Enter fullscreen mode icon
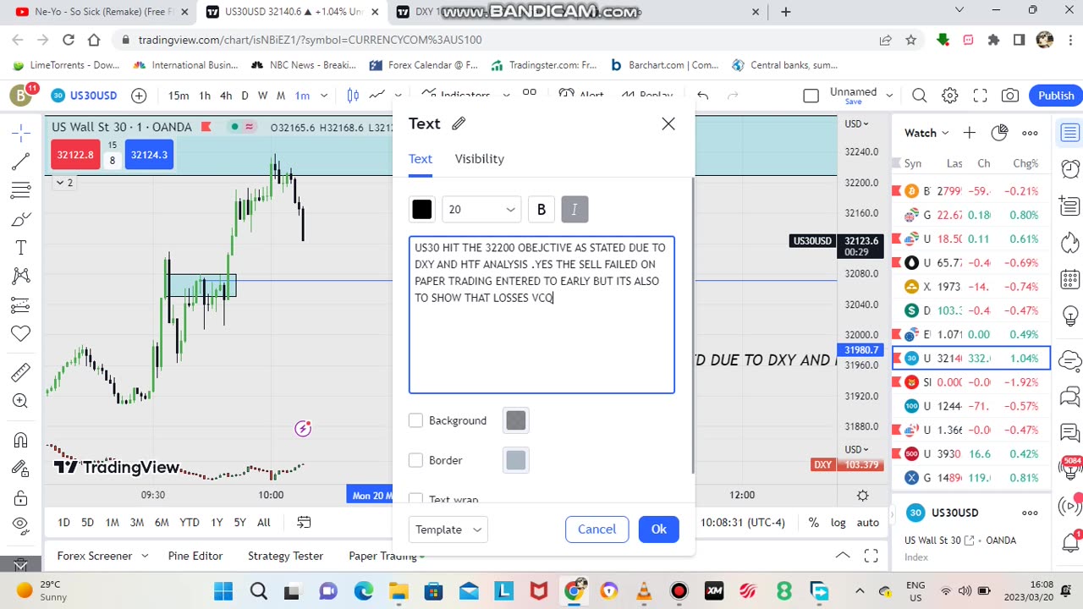1083x609 pixels. click(980, 96)
